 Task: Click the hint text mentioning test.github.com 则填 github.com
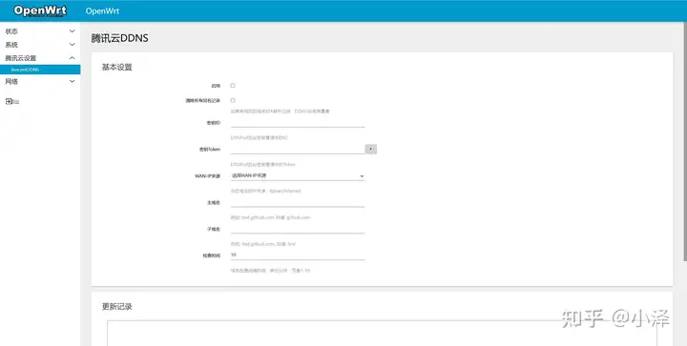click(x=271, y=217)
